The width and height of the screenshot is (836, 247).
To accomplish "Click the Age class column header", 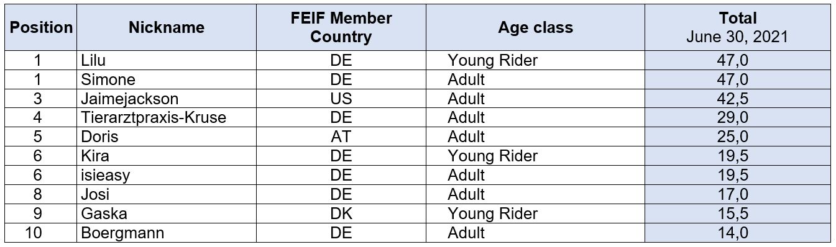I will [x=535, y=28].
